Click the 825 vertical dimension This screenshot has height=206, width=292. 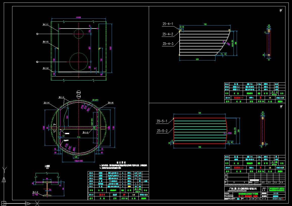click(x=90, y=48)
